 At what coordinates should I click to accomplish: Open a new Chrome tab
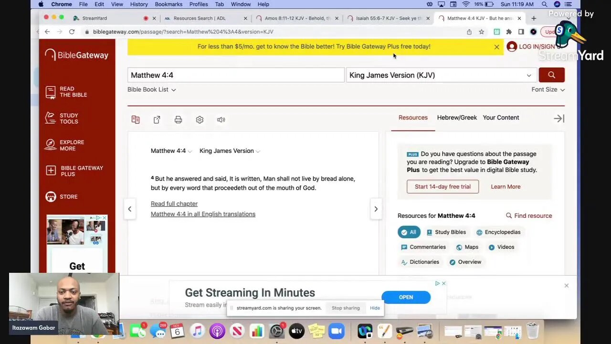pyautogui.click(x=534, y=18)
